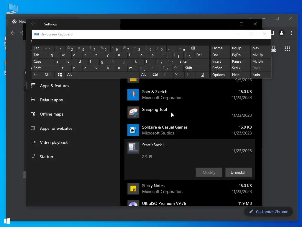Click the Sticky Notes app icon

point(133,189)
